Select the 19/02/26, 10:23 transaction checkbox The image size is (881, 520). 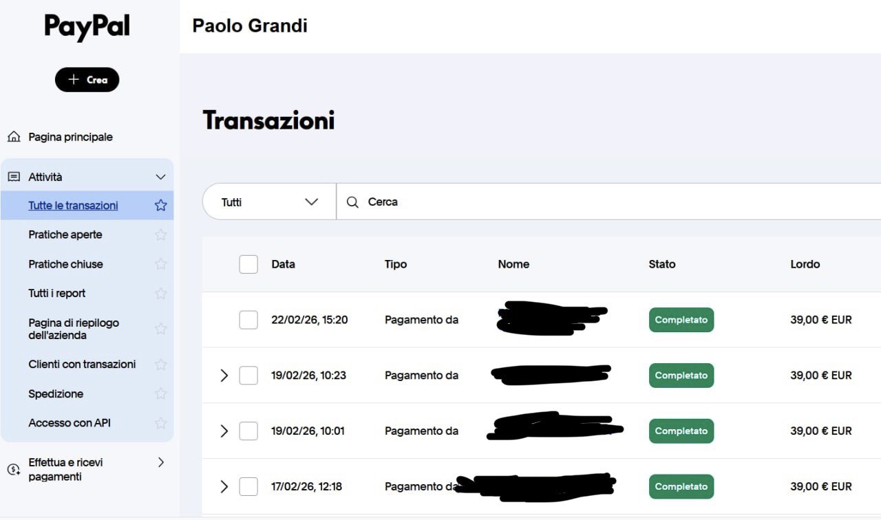[248, 376]
